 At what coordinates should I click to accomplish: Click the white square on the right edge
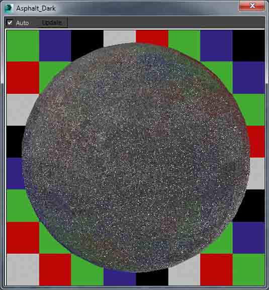click(x=257, y=173)
